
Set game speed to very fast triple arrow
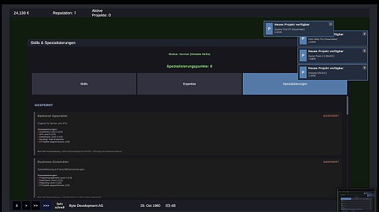tap(46, 206)
